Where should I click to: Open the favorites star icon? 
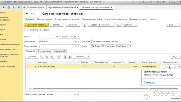3,7
